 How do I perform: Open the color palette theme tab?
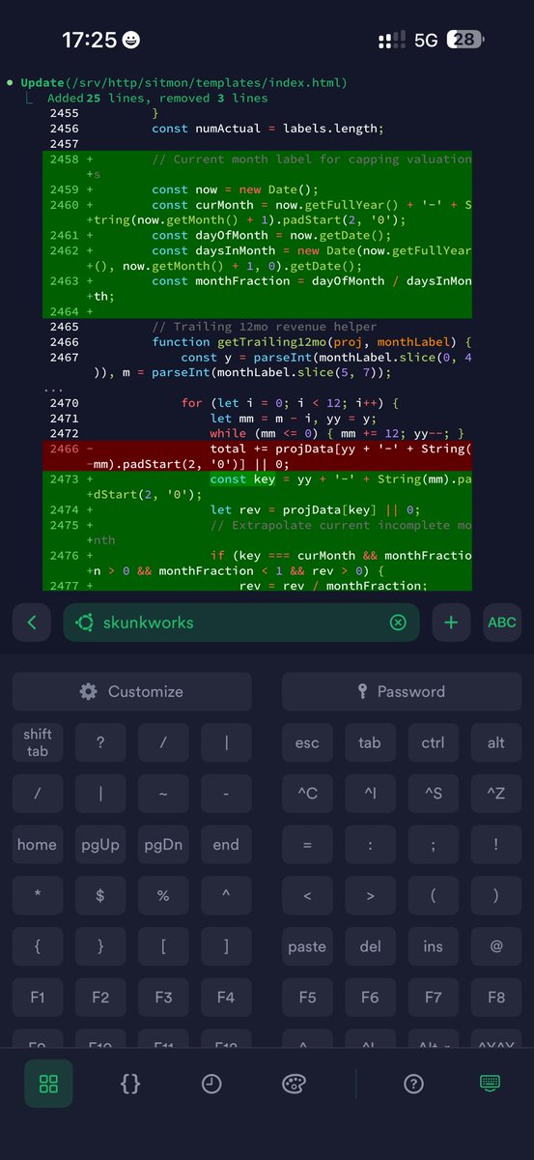point(294,1084)
